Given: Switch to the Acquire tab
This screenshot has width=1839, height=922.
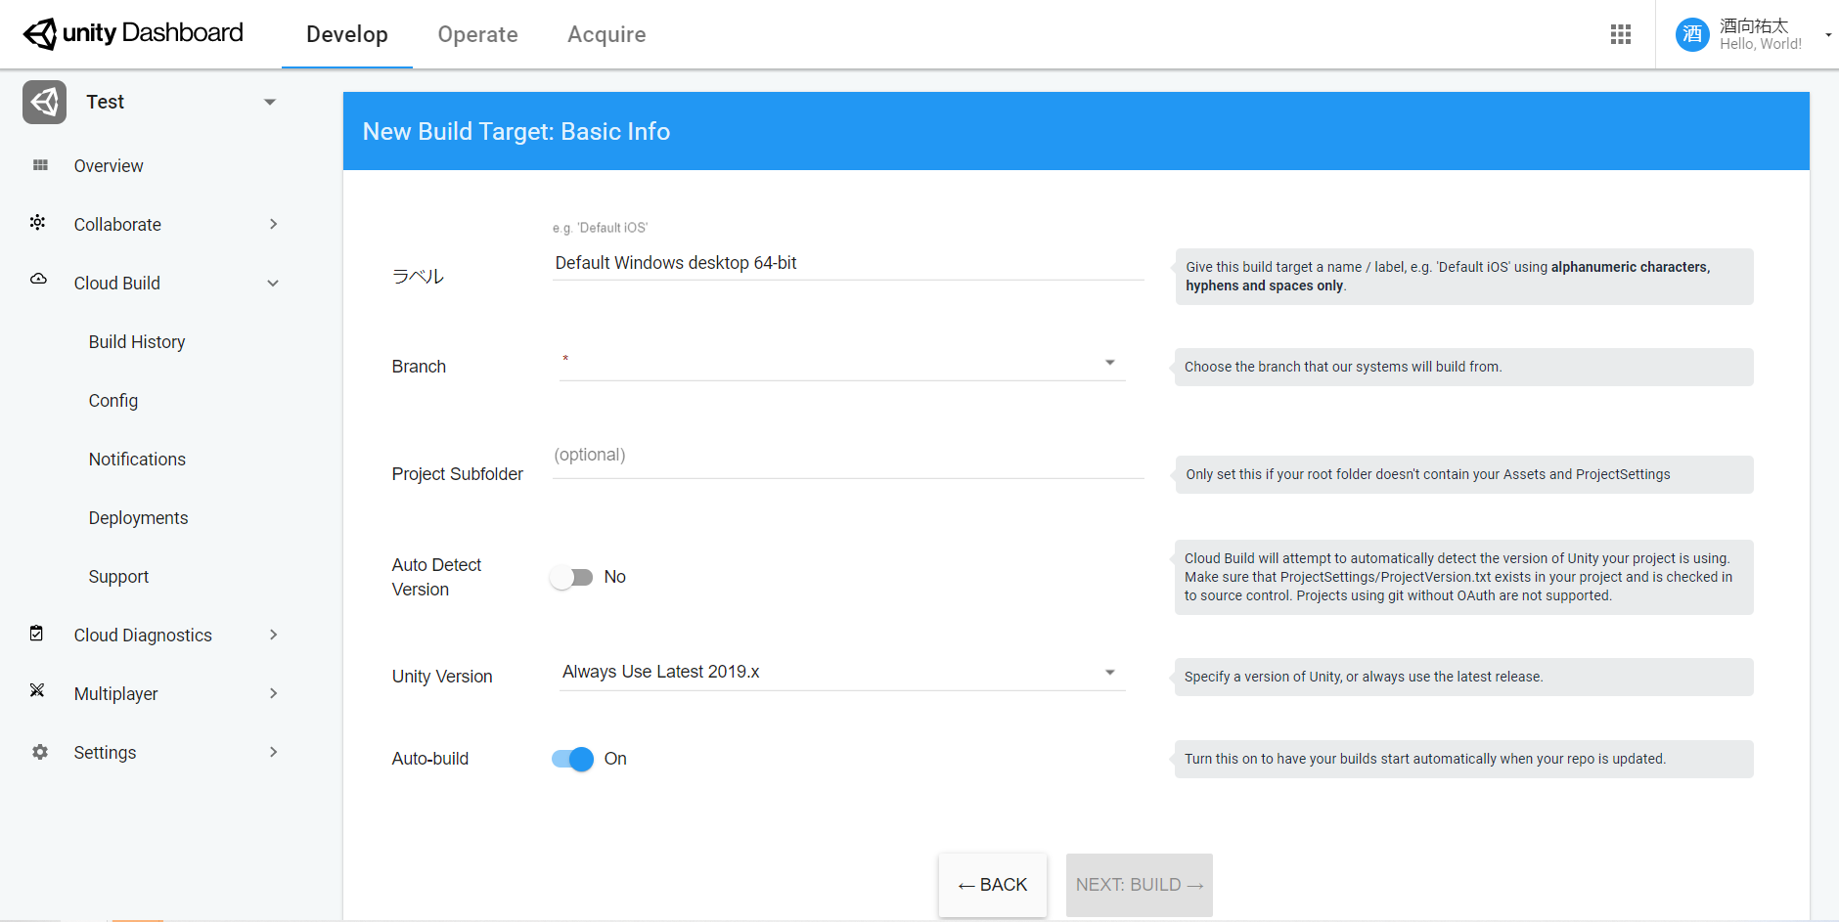Looking at the screenshot, I should [x=606, y=34].
